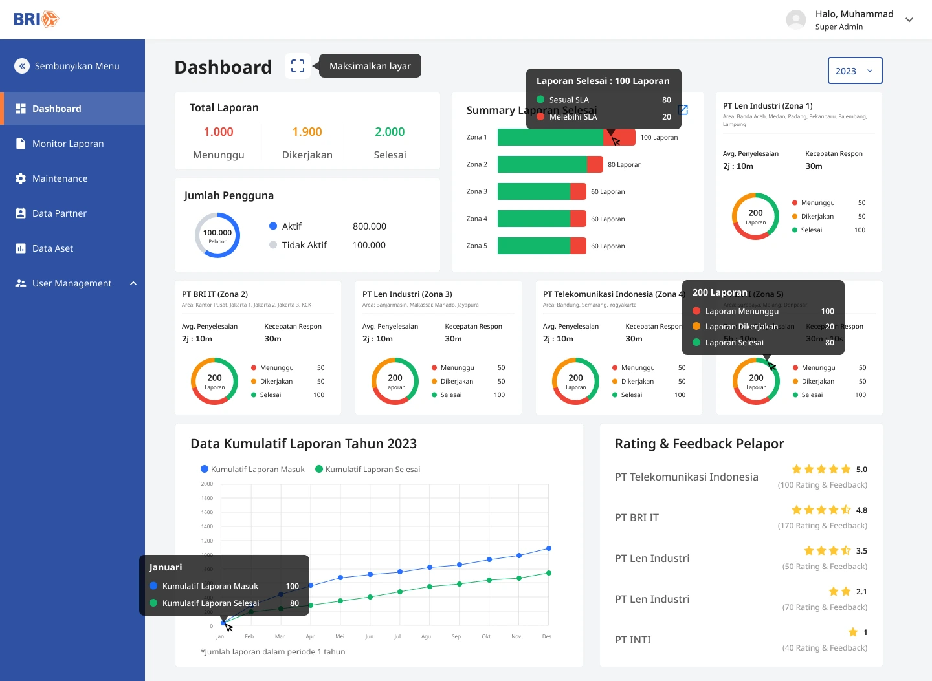Screen dimensions: 932x681
Task: Click the December blue data point on chart
Action: click(x=549, y=548)
